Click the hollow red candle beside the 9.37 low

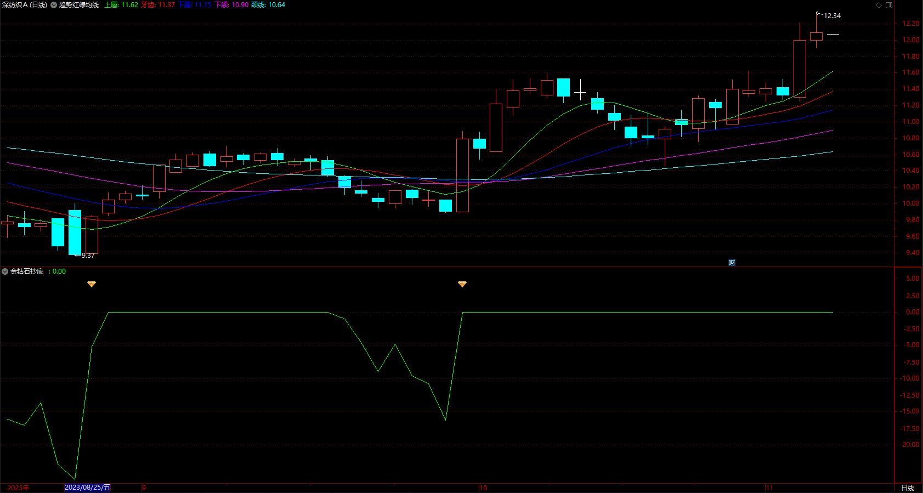92,235
